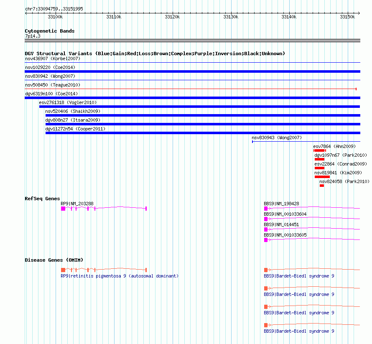This screenshot has width=372, height=344.
Task: Select the esv22864 (Conrad2009) variant label
Action: tap(341, 164)
